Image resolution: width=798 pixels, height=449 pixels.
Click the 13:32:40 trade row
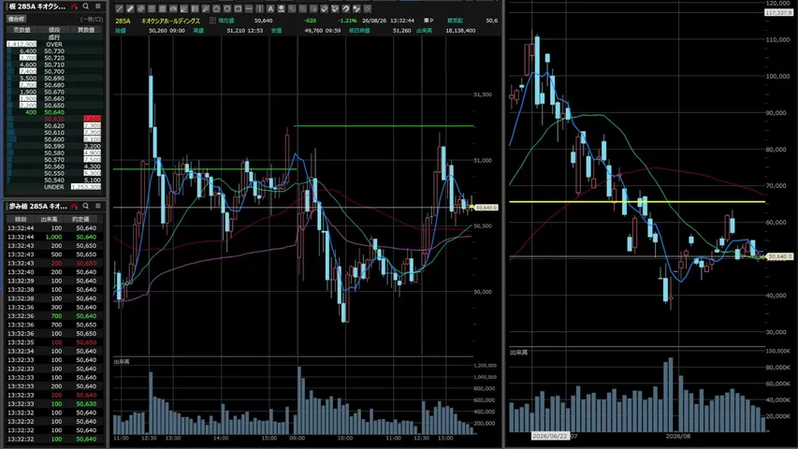(54, 272)
